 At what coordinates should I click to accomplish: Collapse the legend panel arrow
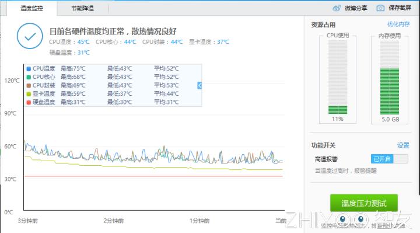click(x=199, y=85)
